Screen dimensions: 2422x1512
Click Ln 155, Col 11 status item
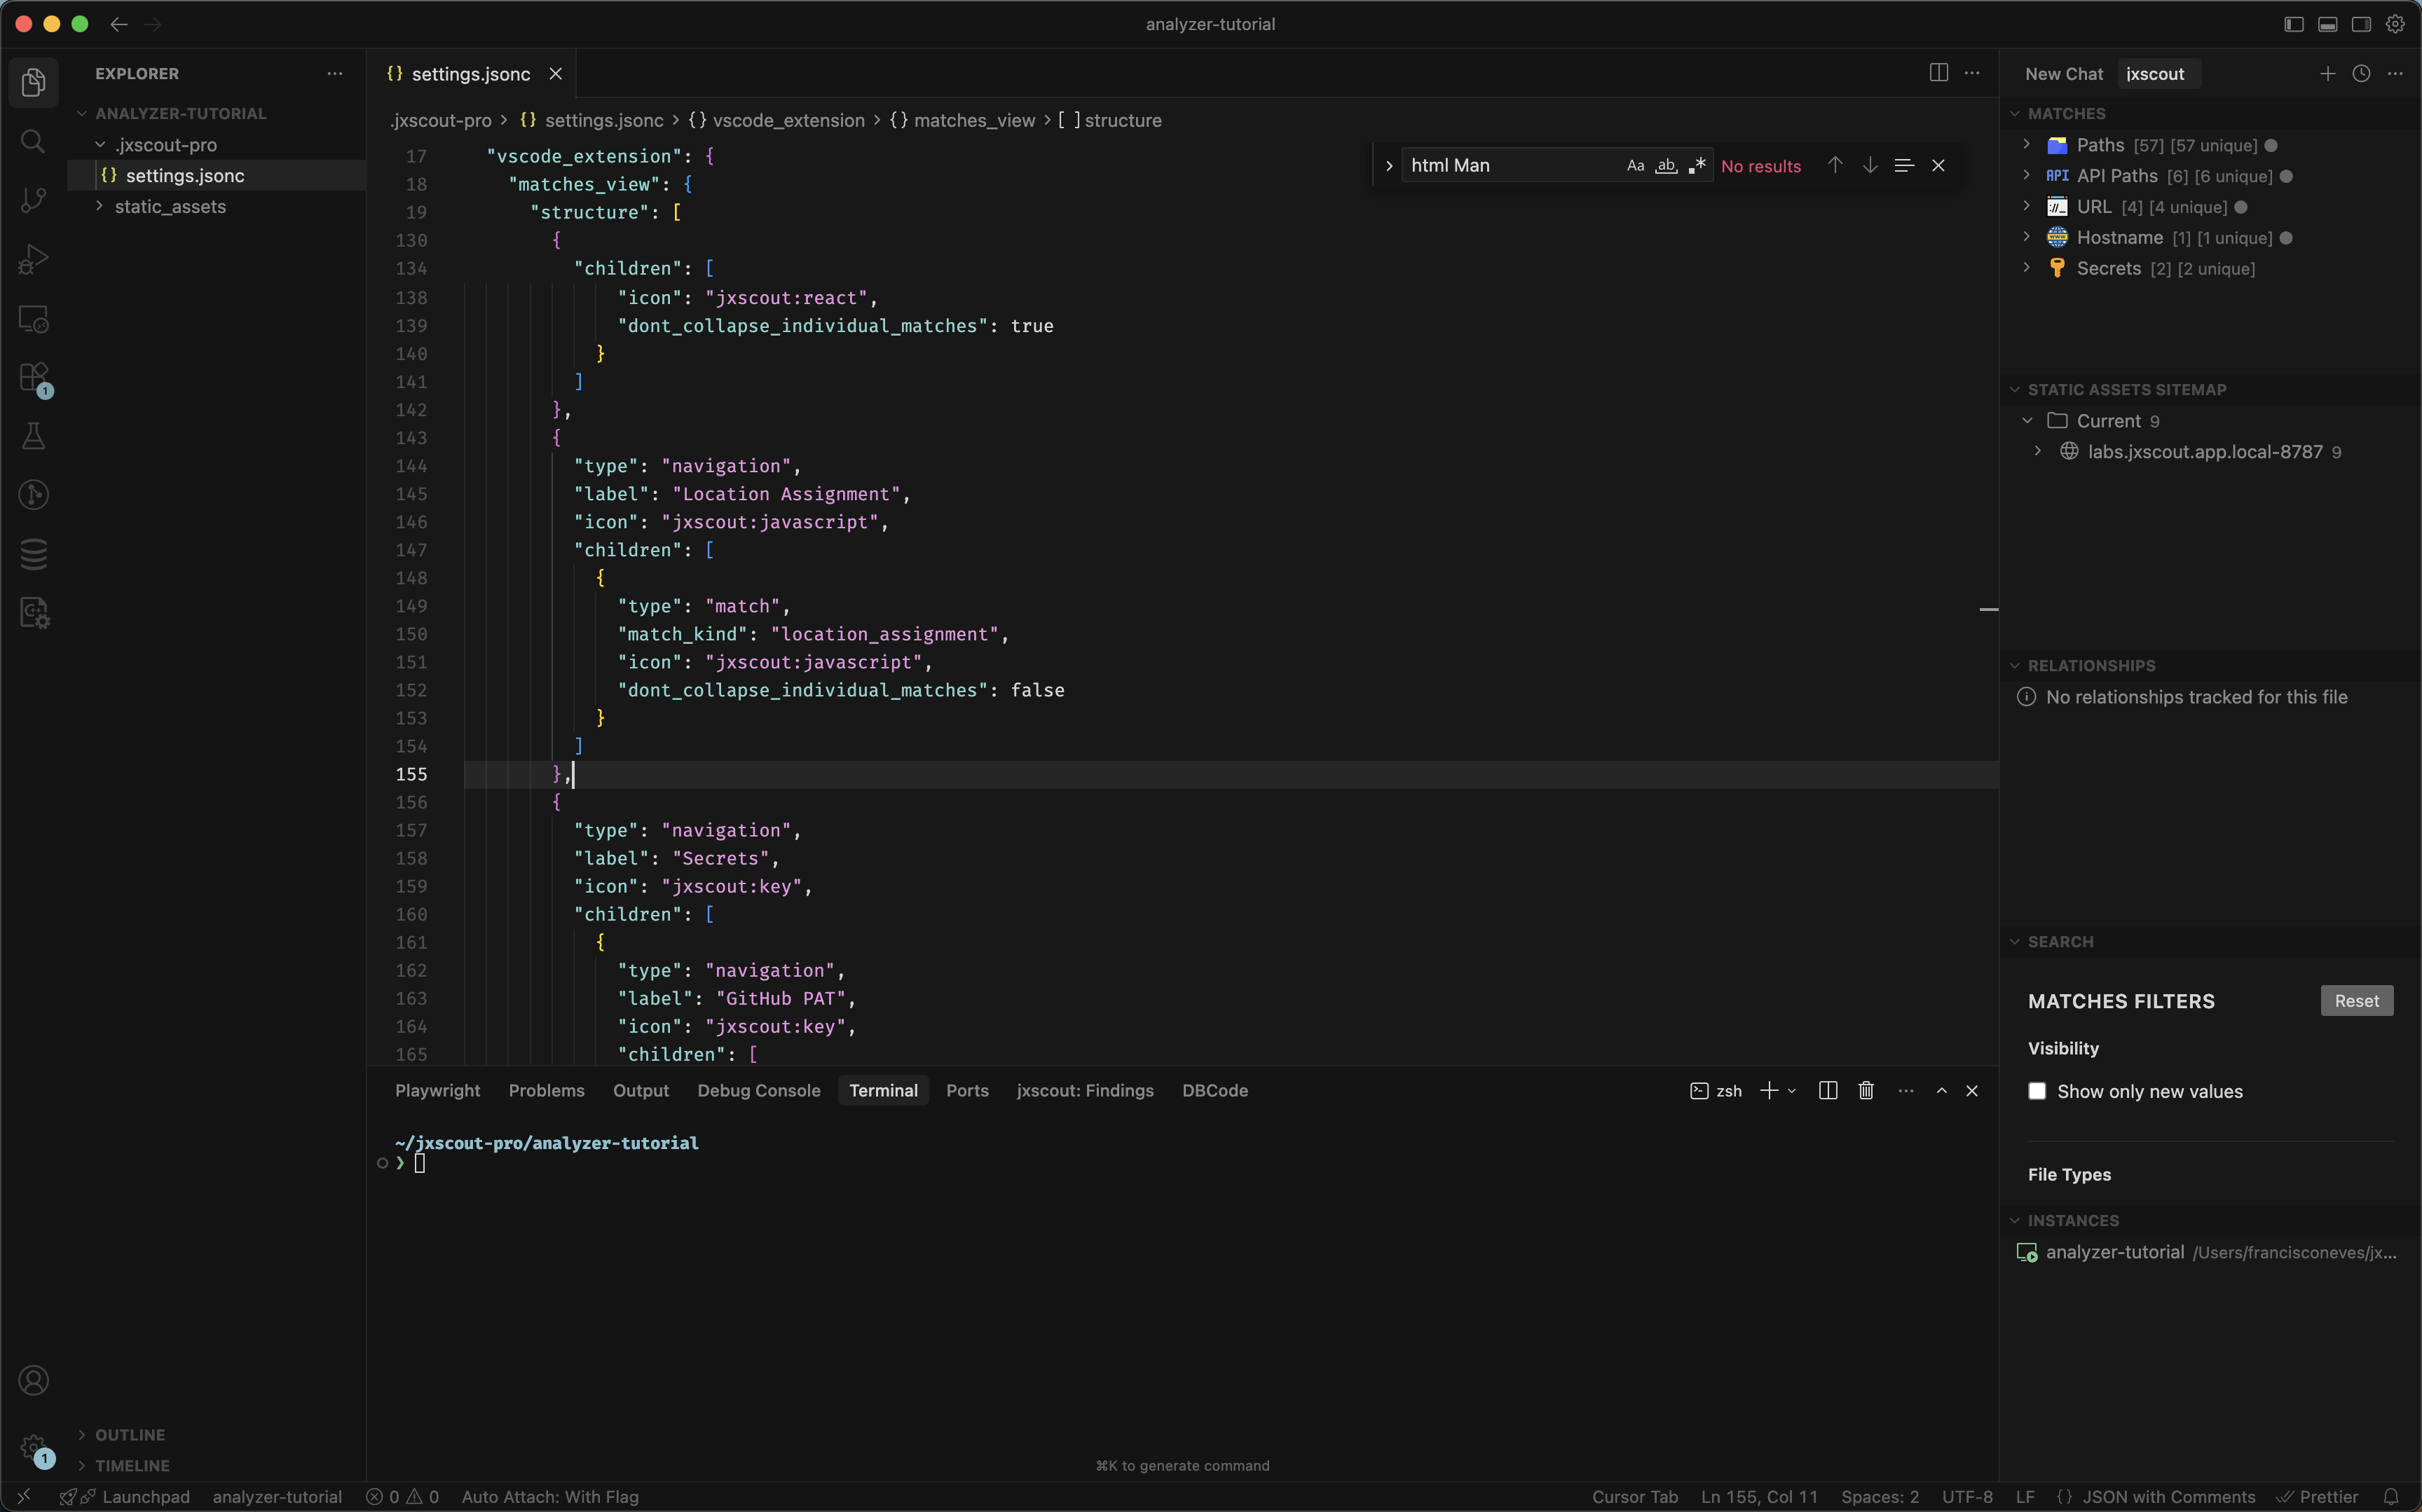point(1759,1497)
